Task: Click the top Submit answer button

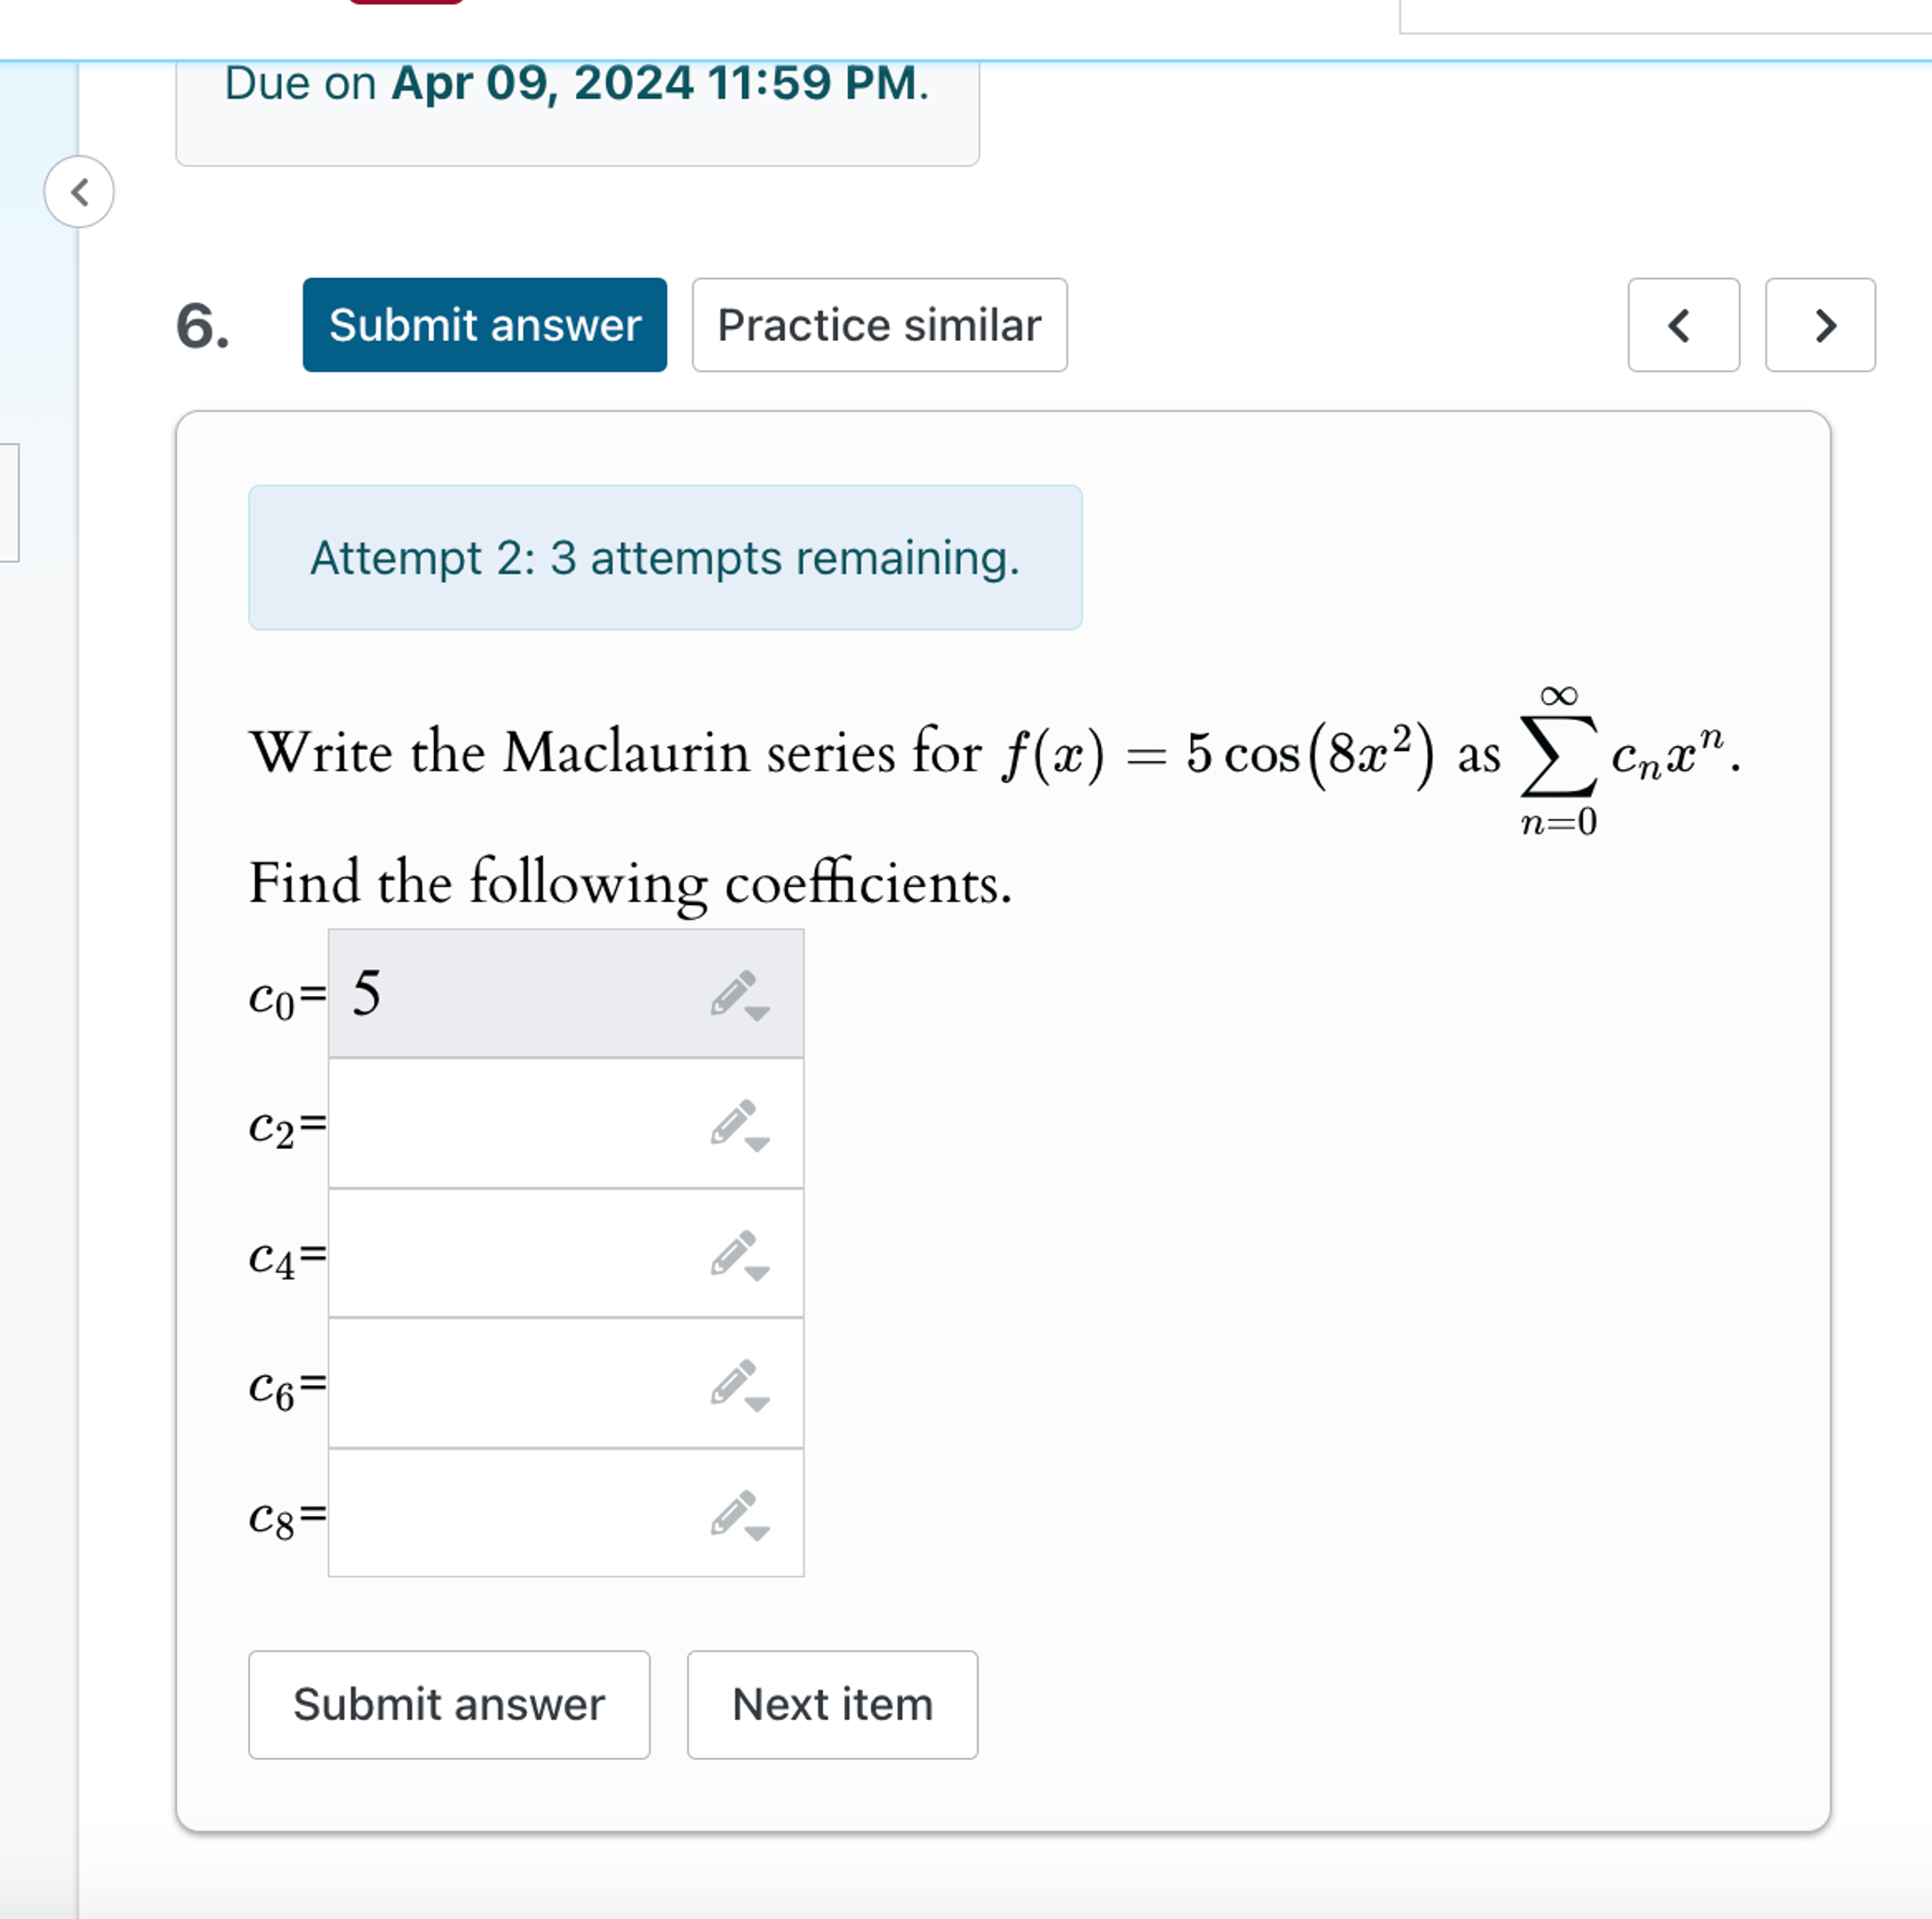Action: click(x=484, y=325)
